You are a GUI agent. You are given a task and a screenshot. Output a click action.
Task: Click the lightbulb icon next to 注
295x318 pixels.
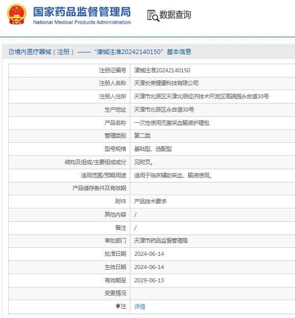[x=118, y=306]
